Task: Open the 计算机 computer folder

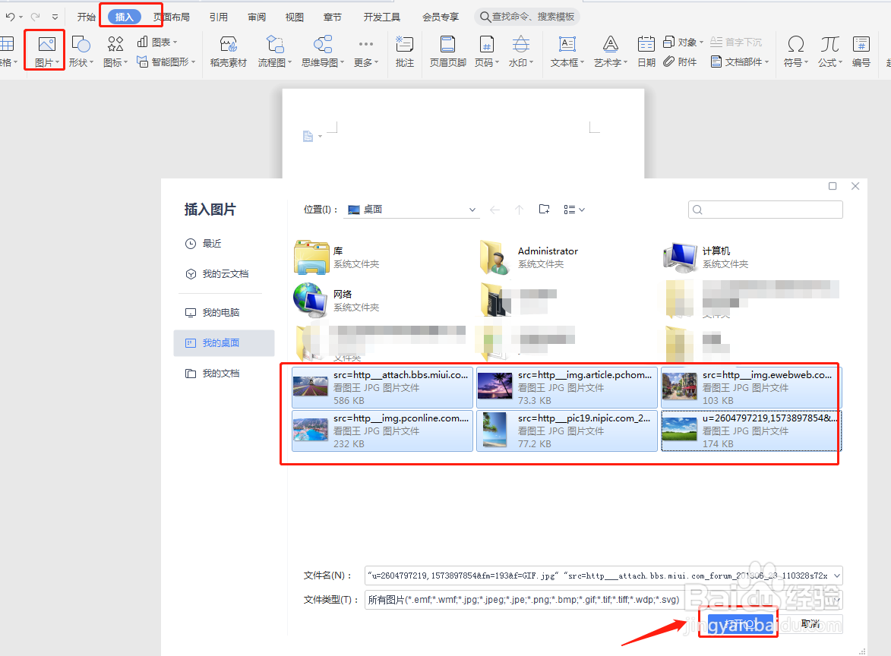Action: coord(706,257)
